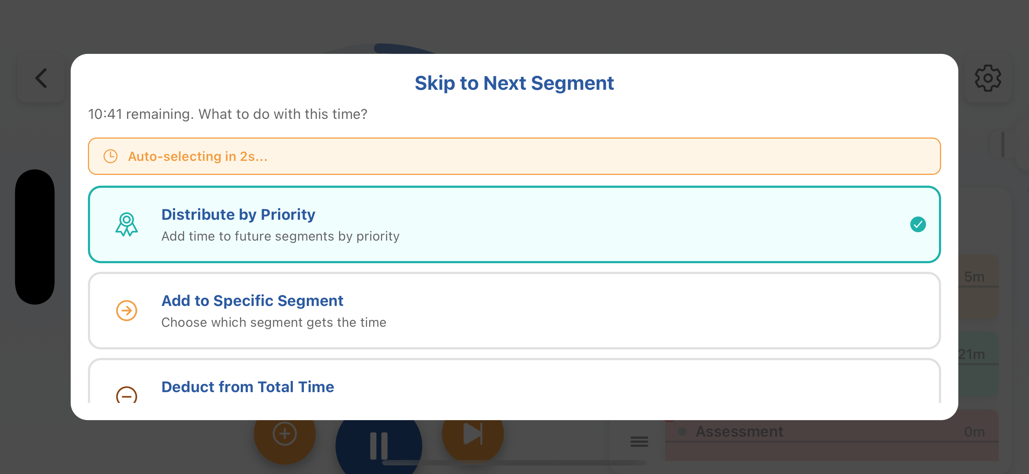Go back with the left chevron button

tap(41, 78)
